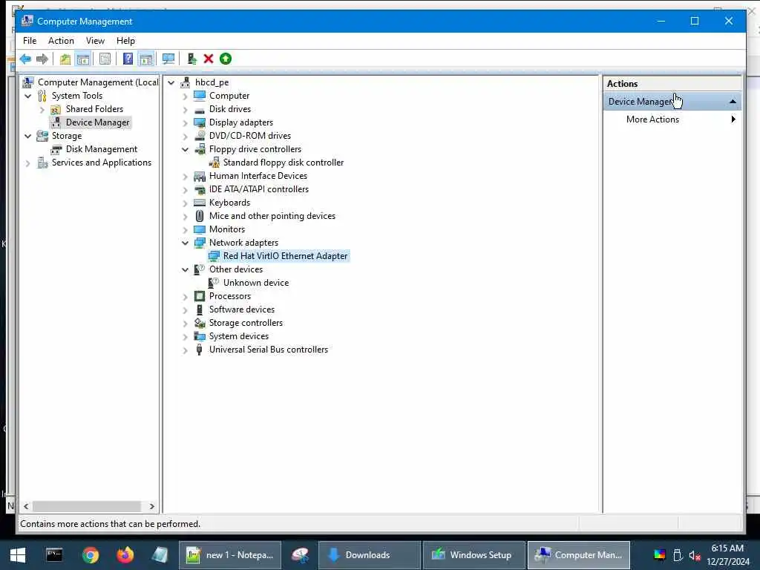The height and width of the screenshot is (570, 760).
Task: Expand the Disk drives category
Action: pos(185,110)
